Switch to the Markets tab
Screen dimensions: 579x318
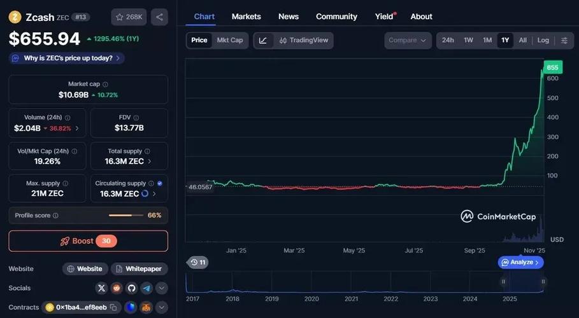pos(246,17)
